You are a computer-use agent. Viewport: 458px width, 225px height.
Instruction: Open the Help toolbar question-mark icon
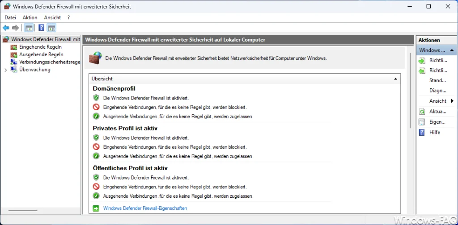[x=42, y=28]
